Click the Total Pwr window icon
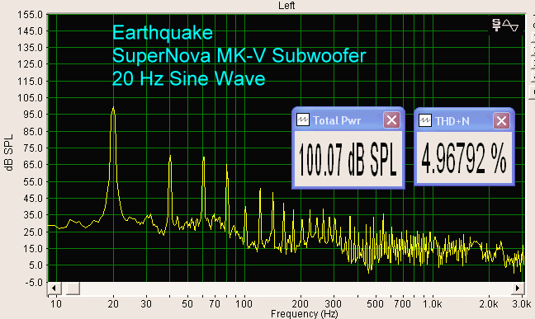Image resolution: width=535 pixels, height=319 pixels. [x=303, y=120]
